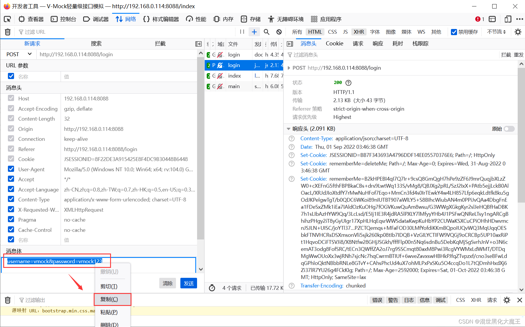Clear network log with trash icon
The width and height of the screenshot is (525, 327).
click(8, 32)
